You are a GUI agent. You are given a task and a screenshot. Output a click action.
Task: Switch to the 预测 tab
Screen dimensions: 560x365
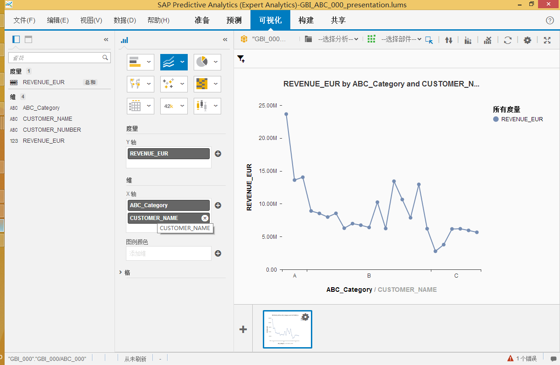click(234, 21)
